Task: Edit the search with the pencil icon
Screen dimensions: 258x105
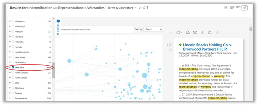Action: (x=140, y=8)
